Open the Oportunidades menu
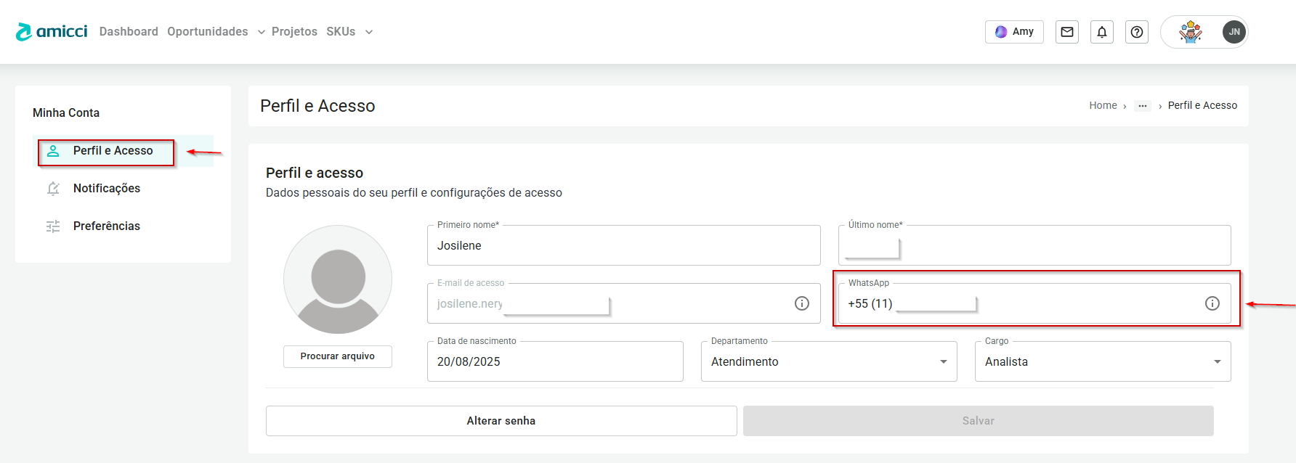Image resolution: width=1296 pixels, height=463 pixels. pos(208,32)
